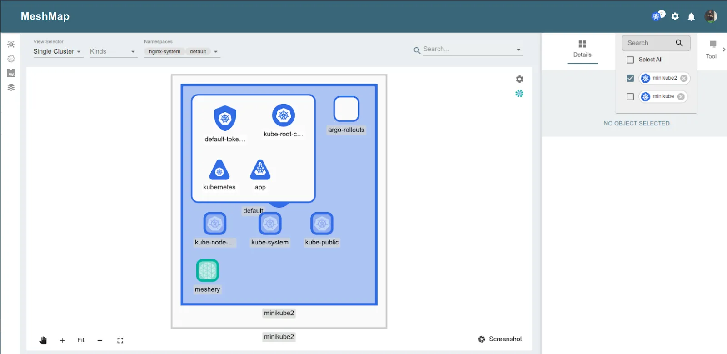Select the meshery namespace node

tap(208, 270)
